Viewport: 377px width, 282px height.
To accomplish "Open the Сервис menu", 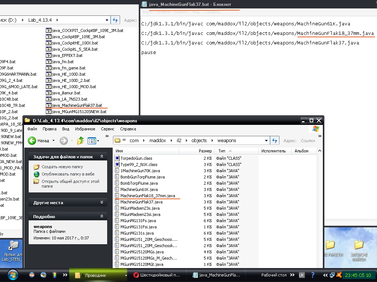I will (x=108, y=129).
